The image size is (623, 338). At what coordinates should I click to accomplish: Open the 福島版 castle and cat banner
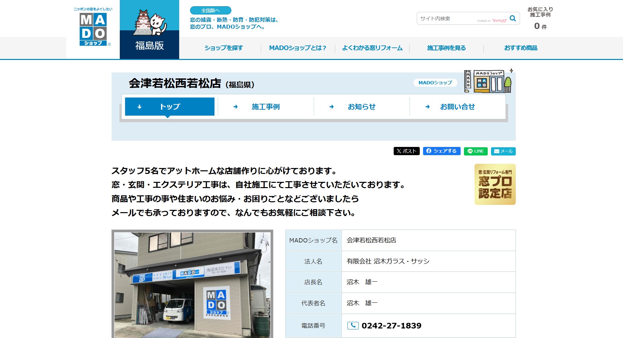tap(149, 29)
